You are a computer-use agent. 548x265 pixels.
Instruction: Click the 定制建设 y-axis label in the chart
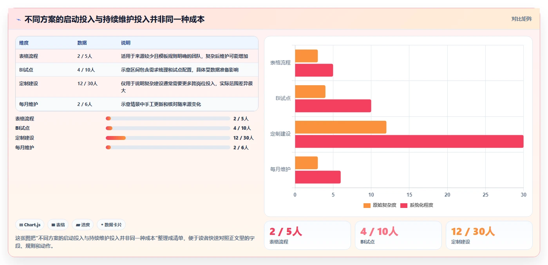pos(280,134)
